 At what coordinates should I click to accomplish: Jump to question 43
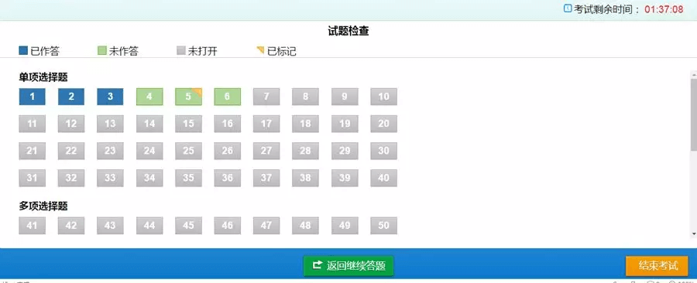click(110, 225)
